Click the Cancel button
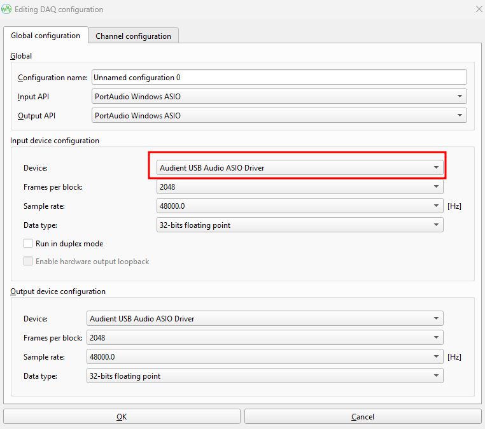Viewport: 485px width, 429px height. 363,417
